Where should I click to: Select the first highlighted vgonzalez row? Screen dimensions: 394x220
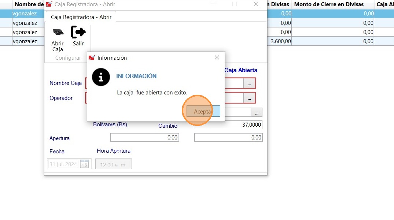25,14
